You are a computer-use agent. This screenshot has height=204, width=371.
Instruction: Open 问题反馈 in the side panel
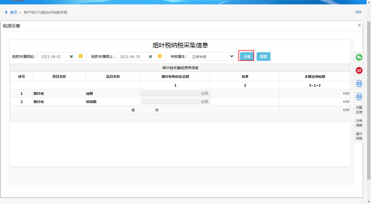click(359, 110)
